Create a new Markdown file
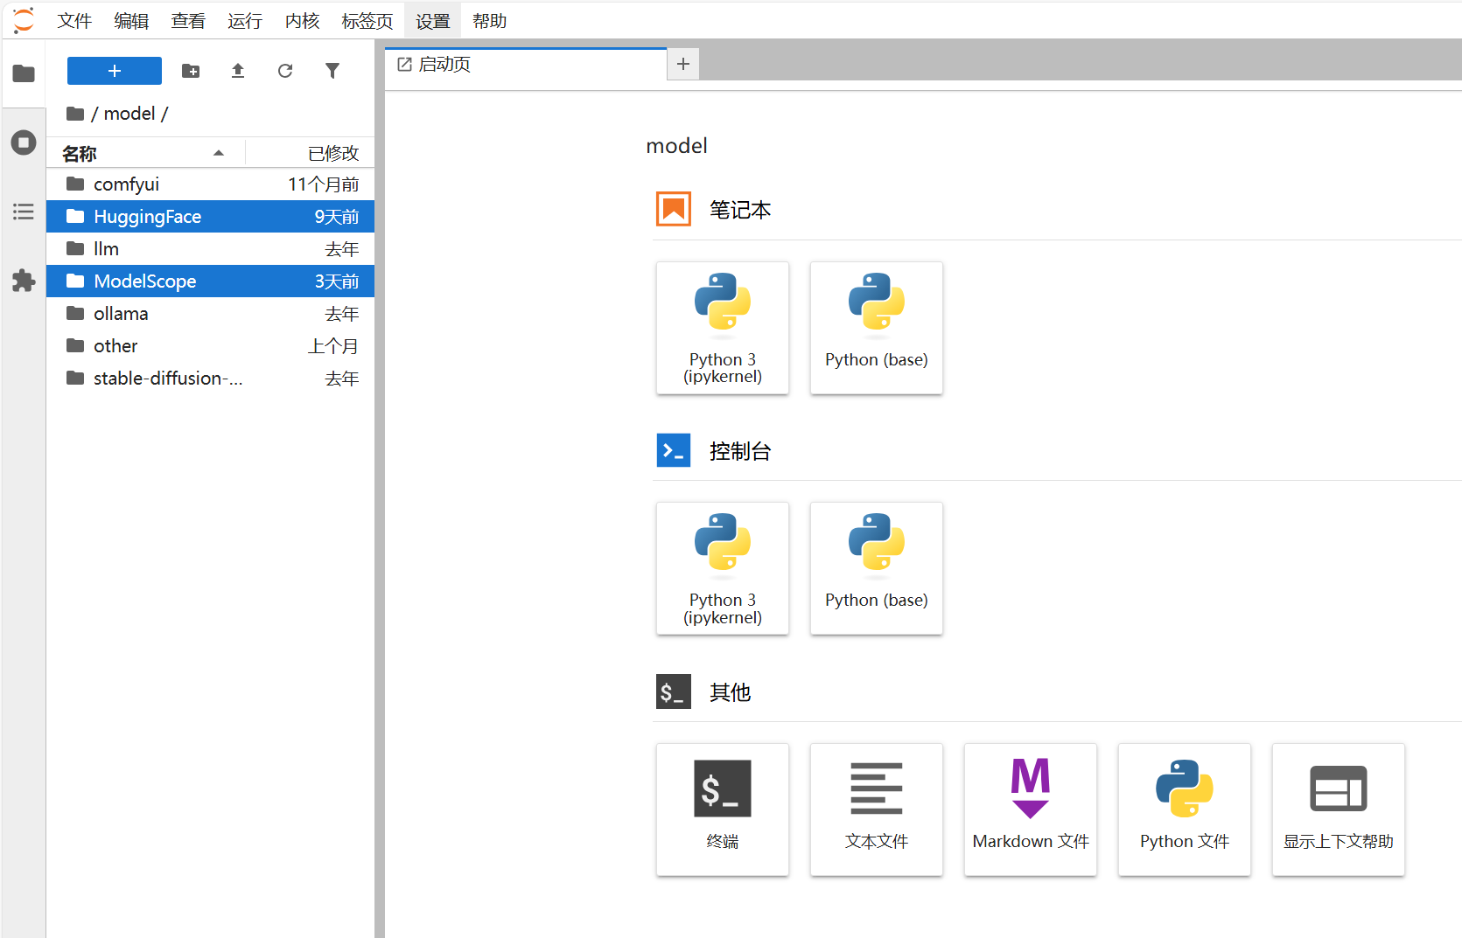 [x=1030, y=809]
